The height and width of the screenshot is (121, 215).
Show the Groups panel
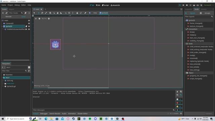207,13
